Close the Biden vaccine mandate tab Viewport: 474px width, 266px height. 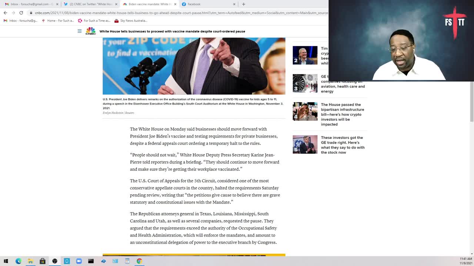175,4
